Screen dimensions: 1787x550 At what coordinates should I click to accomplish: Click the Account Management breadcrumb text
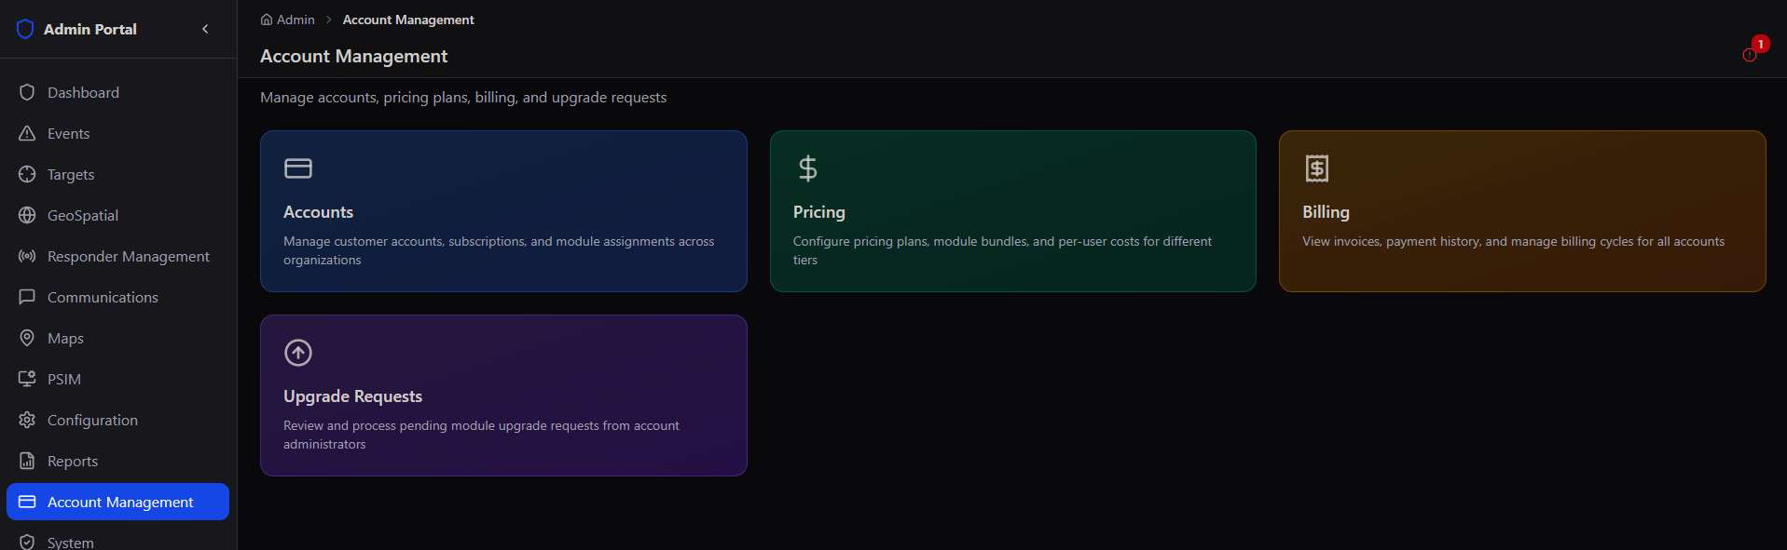[408, 20]
